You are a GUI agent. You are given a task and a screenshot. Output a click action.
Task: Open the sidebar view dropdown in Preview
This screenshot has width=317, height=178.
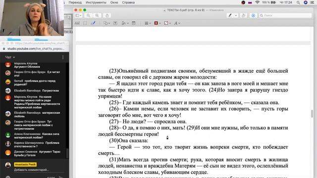(x=78, y=15)
